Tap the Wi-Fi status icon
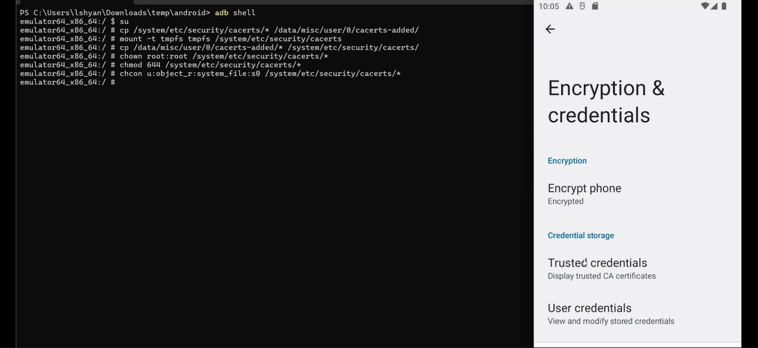 705,6
